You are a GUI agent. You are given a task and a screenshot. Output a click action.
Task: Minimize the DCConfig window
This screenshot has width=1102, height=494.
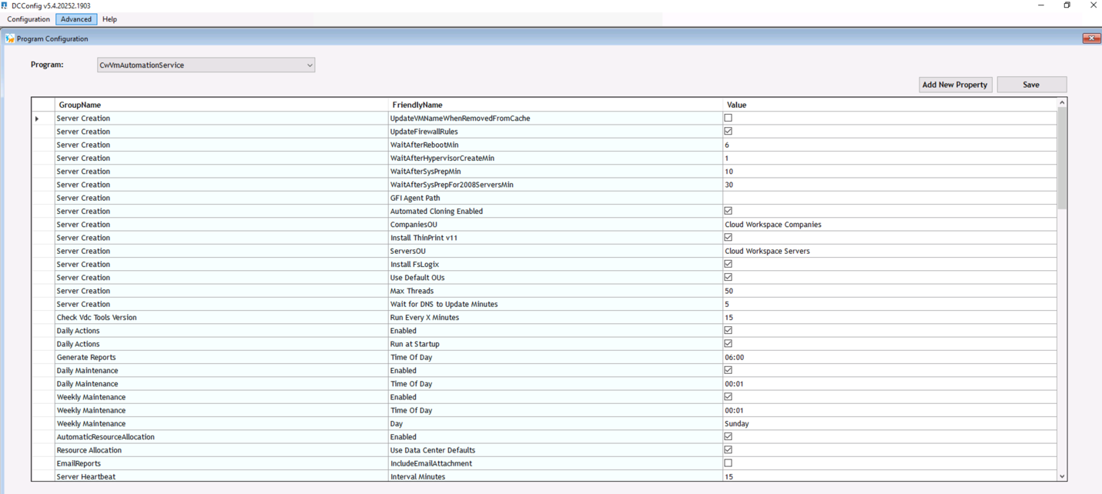click(1040, 5)
